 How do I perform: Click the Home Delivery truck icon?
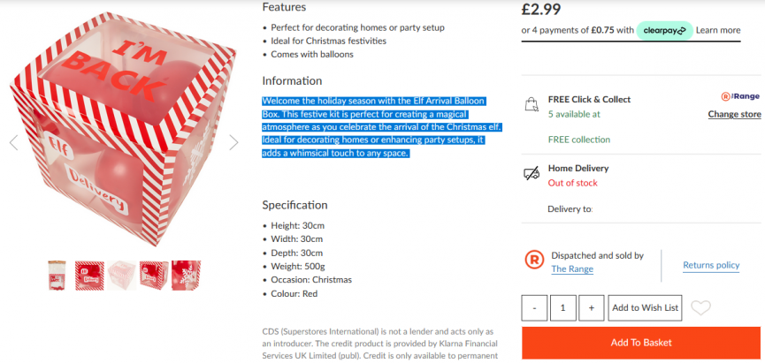click(x=532, y=173)
